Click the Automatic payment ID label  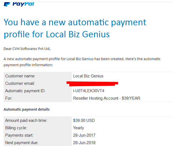pyautogui.click(x=25, y=91)
